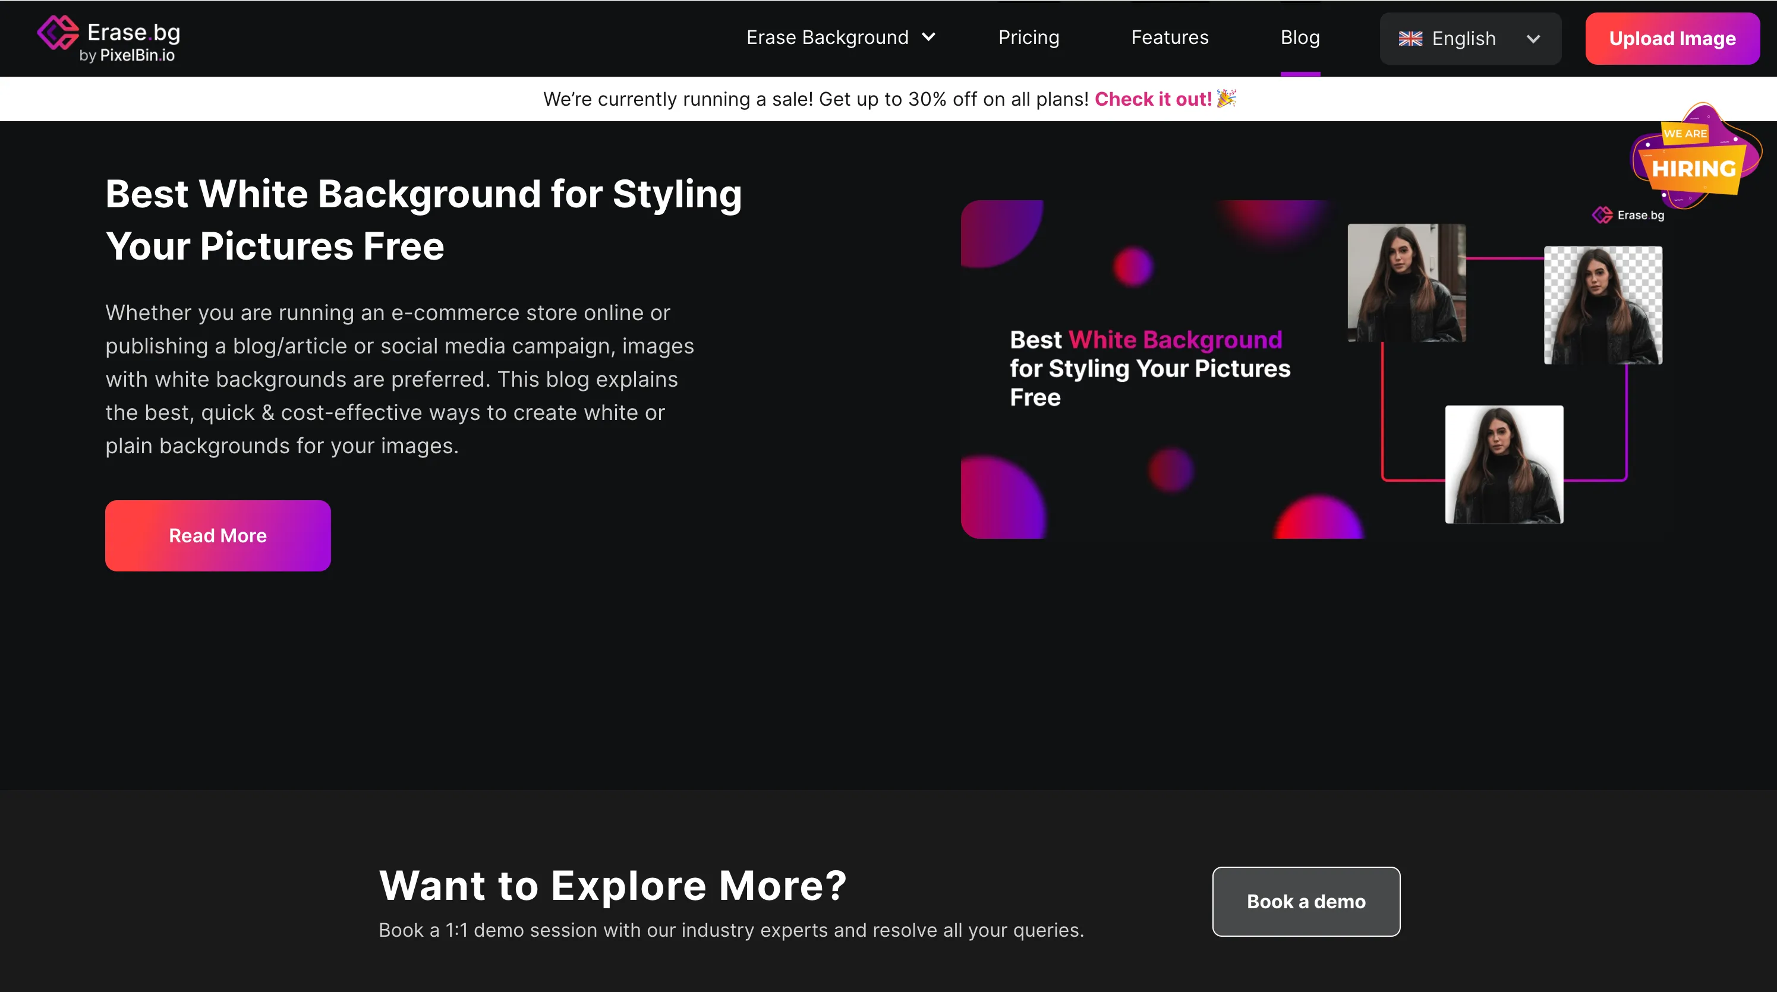
Task: Click the Erase.bg diamond logo icon
Action: (x=58, y=33)
